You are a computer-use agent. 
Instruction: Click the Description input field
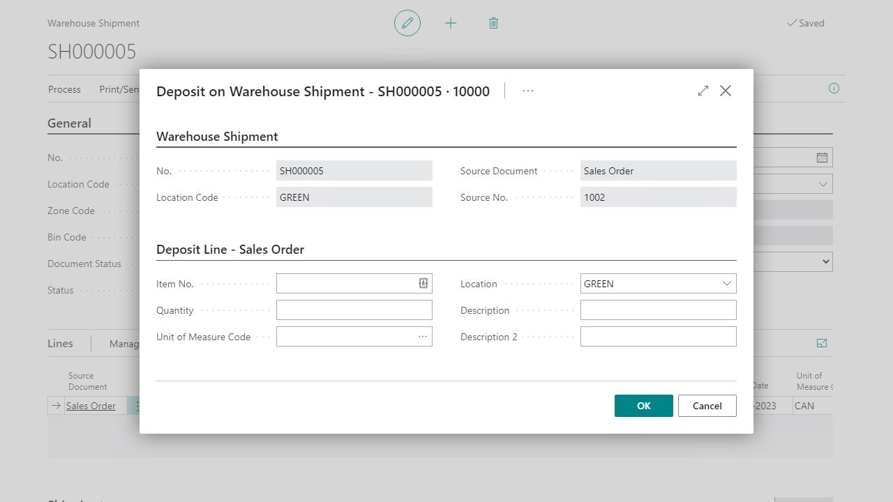(658, 310)
